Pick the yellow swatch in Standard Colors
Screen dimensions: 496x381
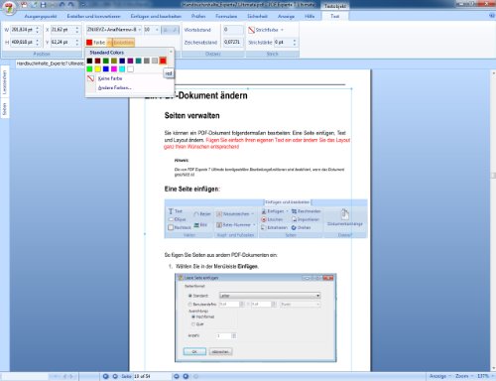[97, 68]
